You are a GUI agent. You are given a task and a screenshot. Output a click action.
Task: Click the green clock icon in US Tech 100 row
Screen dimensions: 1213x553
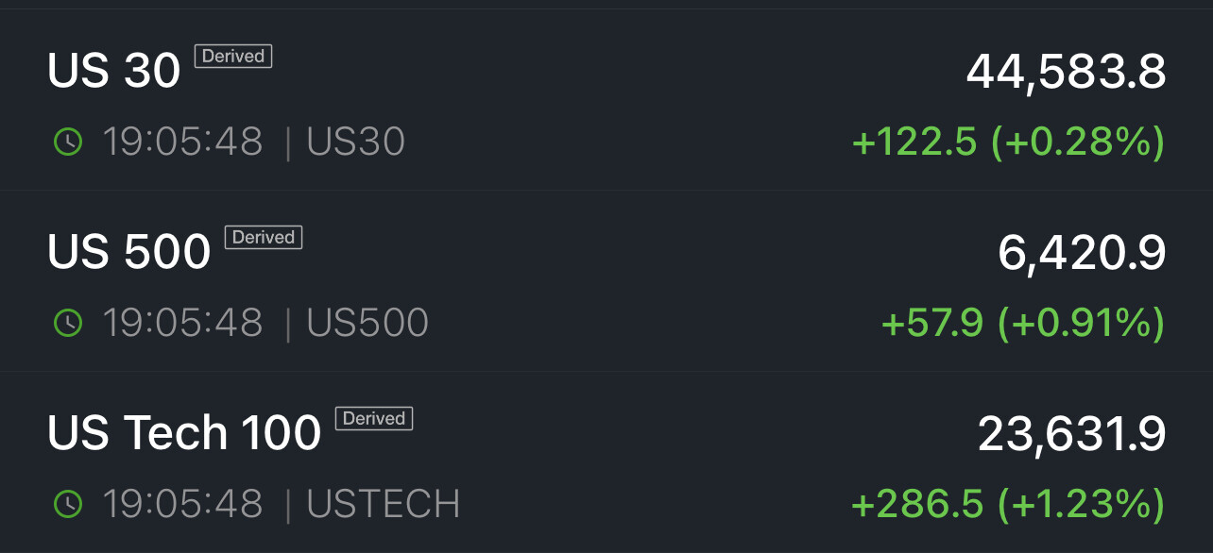click(68, 505)
